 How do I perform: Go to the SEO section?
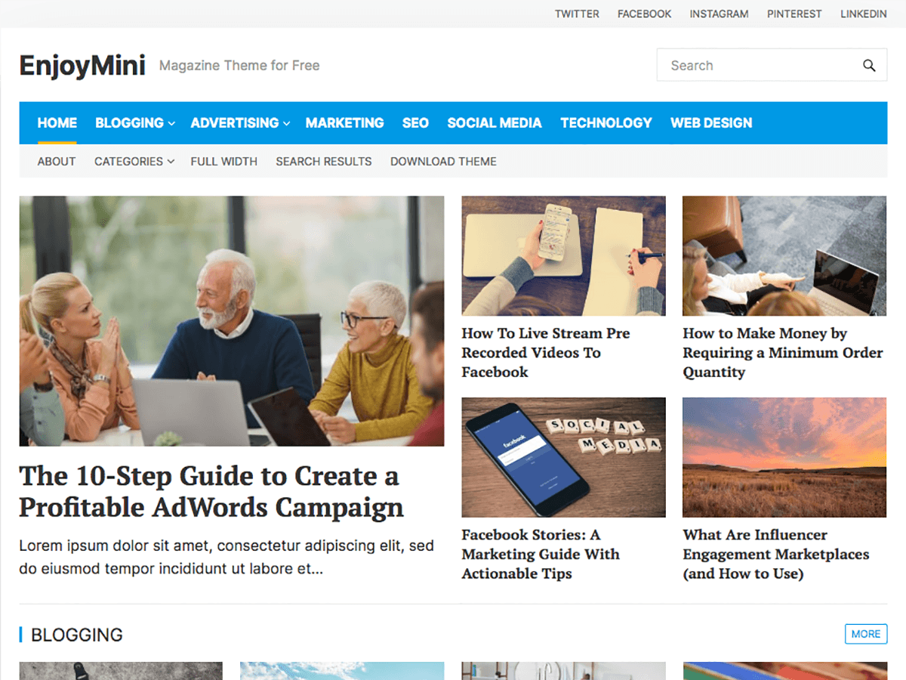coord(415,123)
